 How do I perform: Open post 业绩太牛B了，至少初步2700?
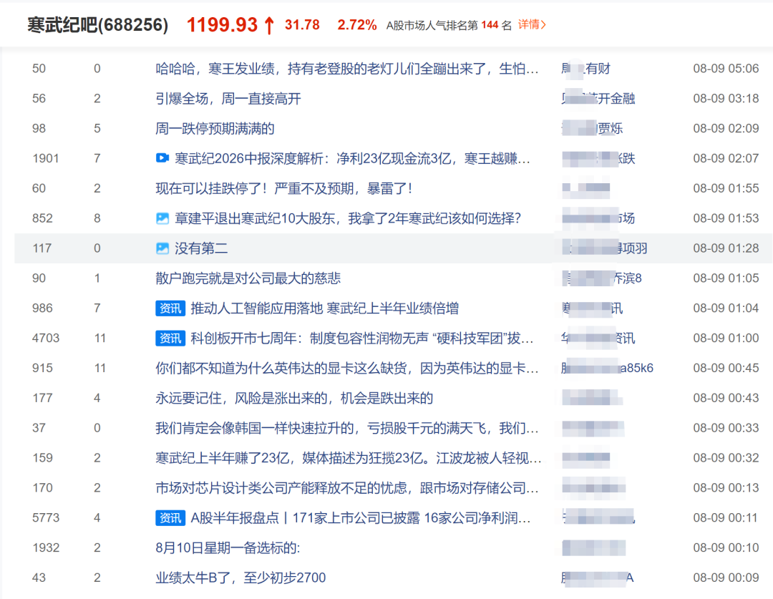(x=240, y=578)
